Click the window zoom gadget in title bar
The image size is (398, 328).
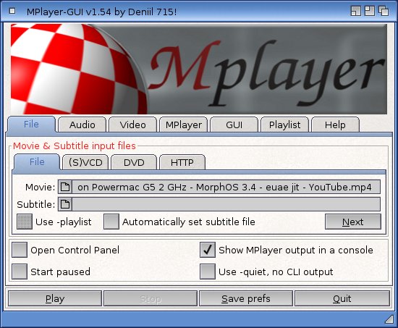pos(369,11)
